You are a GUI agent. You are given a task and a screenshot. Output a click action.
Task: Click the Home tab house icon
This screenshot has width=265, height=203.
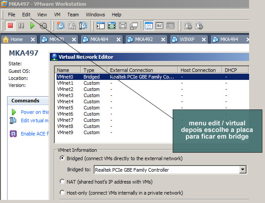pyautogui.click(x=6, y=39)
